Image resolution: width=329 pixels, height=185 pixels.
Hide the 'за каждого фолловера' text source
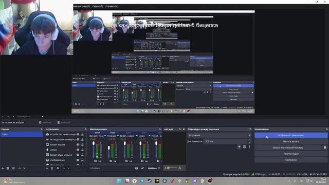tap(78, 139)
